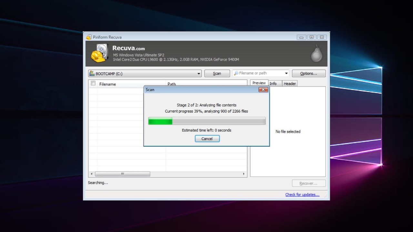Click in the Filename or path input field
413x232 pixels.
tap(261, 73)
